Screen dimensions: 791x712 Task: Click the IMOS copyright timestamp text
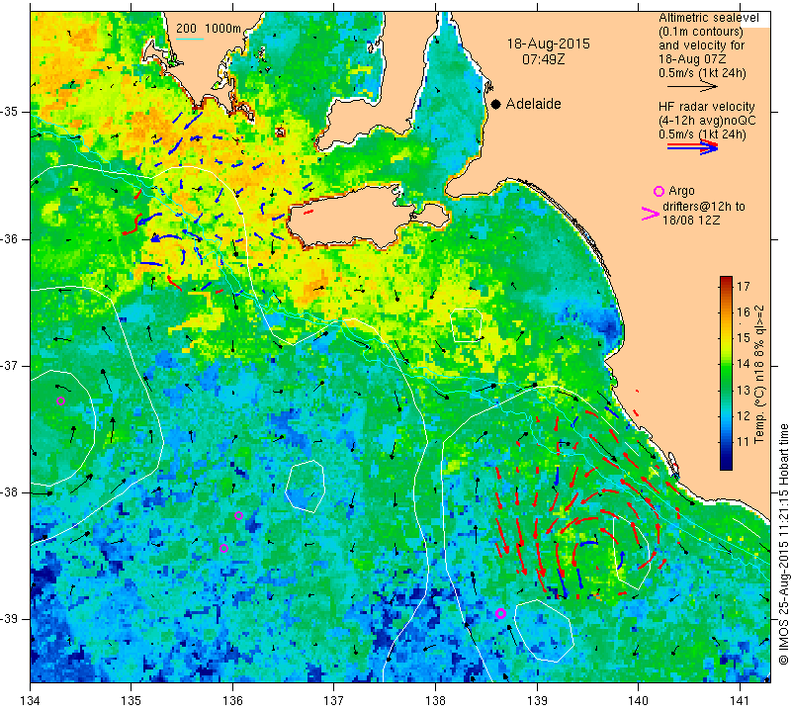[x=783, y=544]
